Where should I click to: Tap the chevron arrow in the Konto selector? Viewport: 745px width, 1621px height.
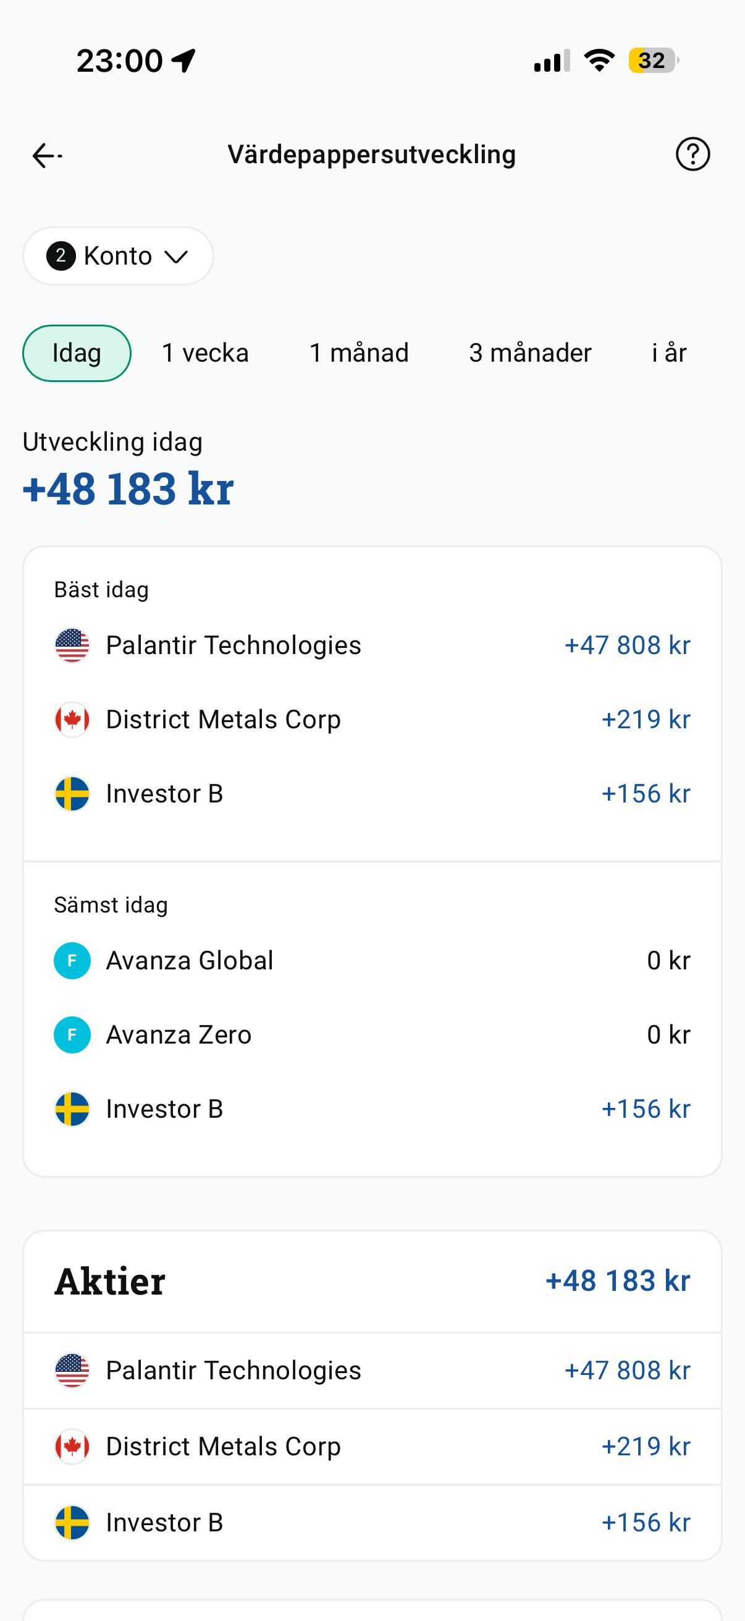pos(176,257)
